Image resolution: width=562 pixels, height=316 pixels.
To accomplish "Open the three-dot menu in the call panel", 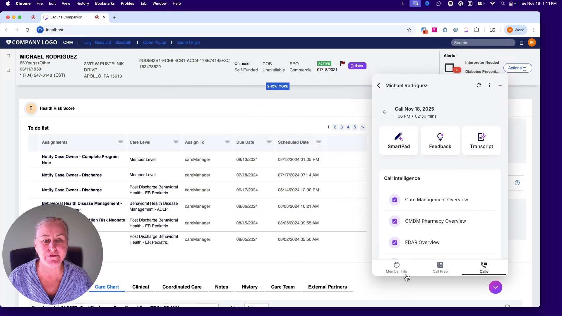I will point(490,85).
